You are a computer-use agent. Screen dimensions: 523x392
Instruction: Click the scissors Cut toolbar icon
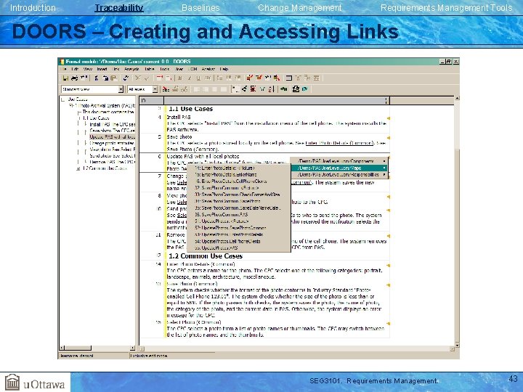[x=97, y=78]
